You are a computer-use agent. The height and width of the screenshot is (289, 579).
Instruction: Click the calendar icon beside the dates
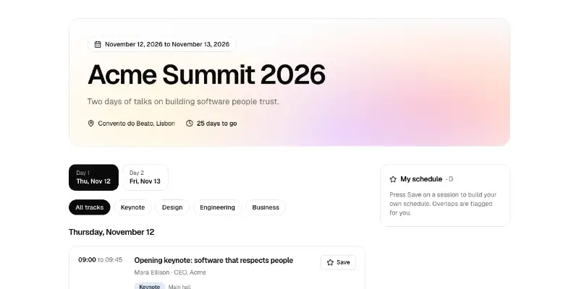click(x=98, y=44)
